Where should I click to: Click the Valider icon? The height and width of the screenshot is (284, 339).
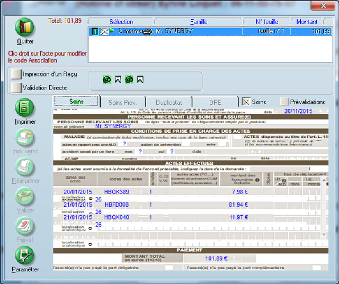point(25,197)
